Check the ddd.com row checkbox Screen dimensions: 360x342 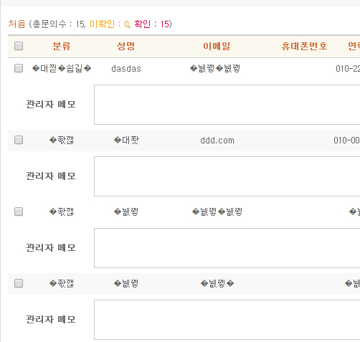[19, 140]
